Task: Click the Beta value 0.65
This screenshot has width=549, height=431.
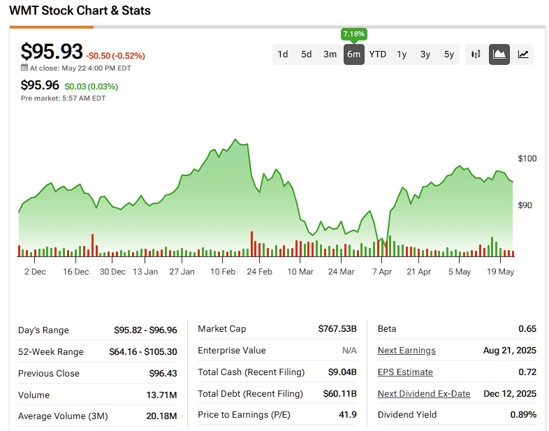Action: coord(527,329)
